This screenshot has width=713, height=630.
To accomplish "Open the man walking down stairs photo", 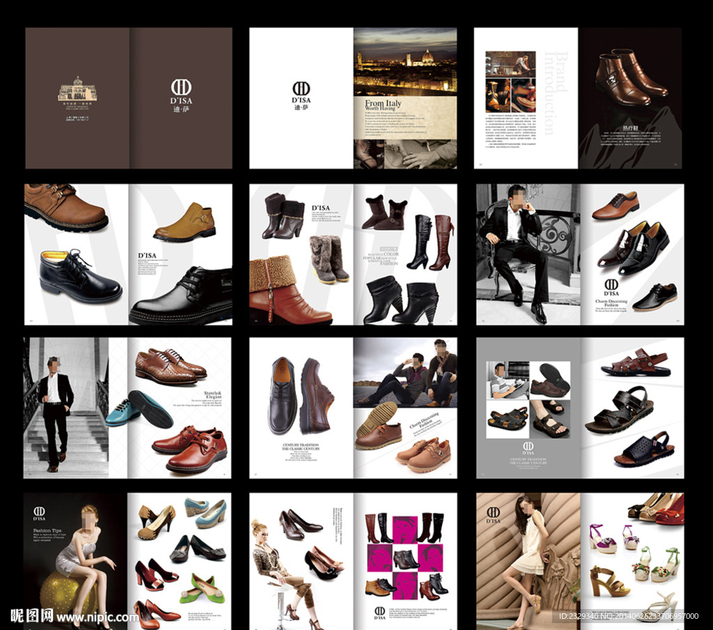I will click(x=66, y=408).
